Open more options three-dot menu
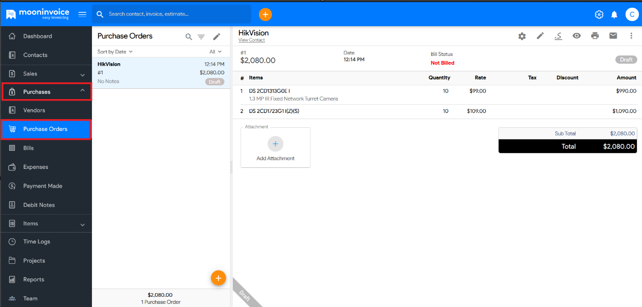 tap(632, 36)
